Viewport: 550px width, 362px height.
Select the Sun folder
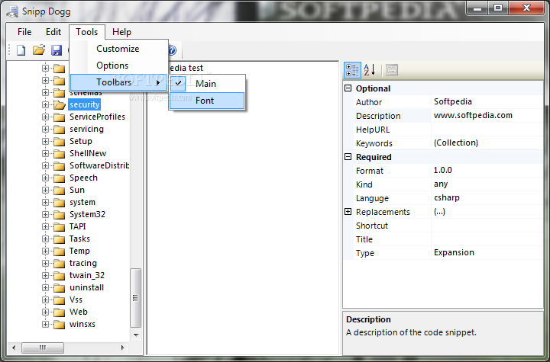click(x=77, y=190)
